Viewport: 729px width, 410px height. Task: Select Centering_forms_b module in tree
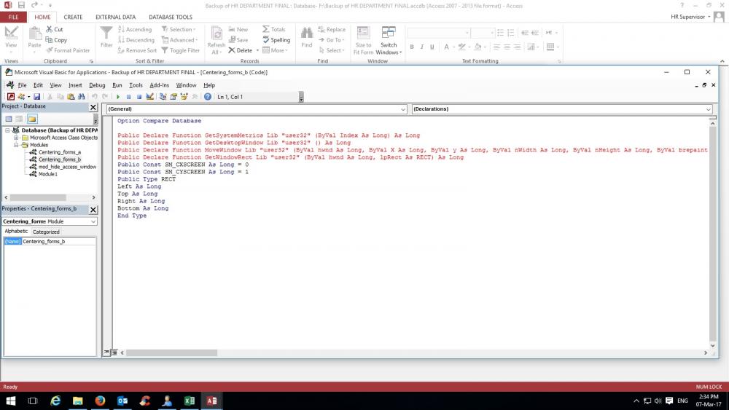click(60, 159)
